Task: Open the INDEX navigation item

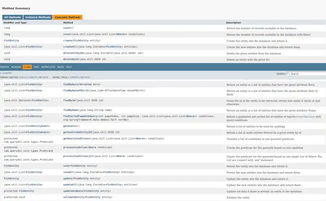Action: coord(60,67)
